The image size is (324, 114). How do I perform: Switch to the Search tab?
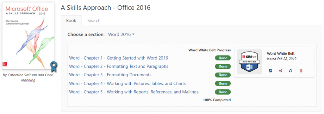pos(94,21)
